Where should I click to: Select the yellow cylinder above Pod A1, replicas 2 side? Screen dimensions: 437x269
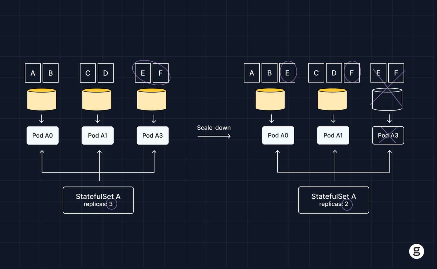pos(332,100)
